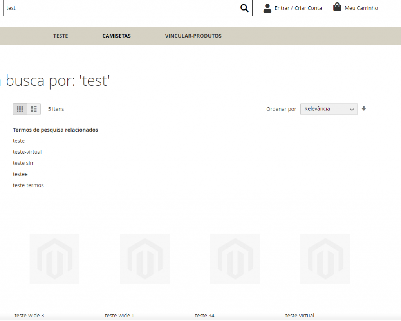Click the search magnifier icon
Screen dimensions: 401x321
[244, 8]
